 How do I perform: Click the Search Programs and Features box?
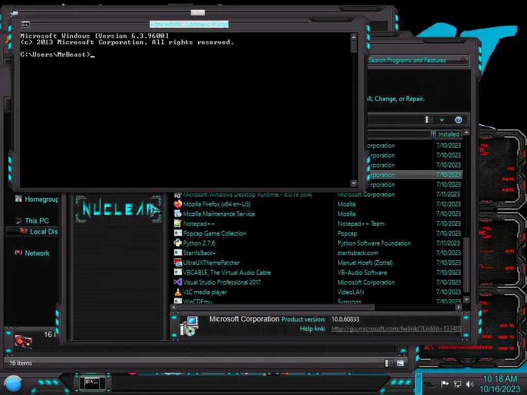417,60
